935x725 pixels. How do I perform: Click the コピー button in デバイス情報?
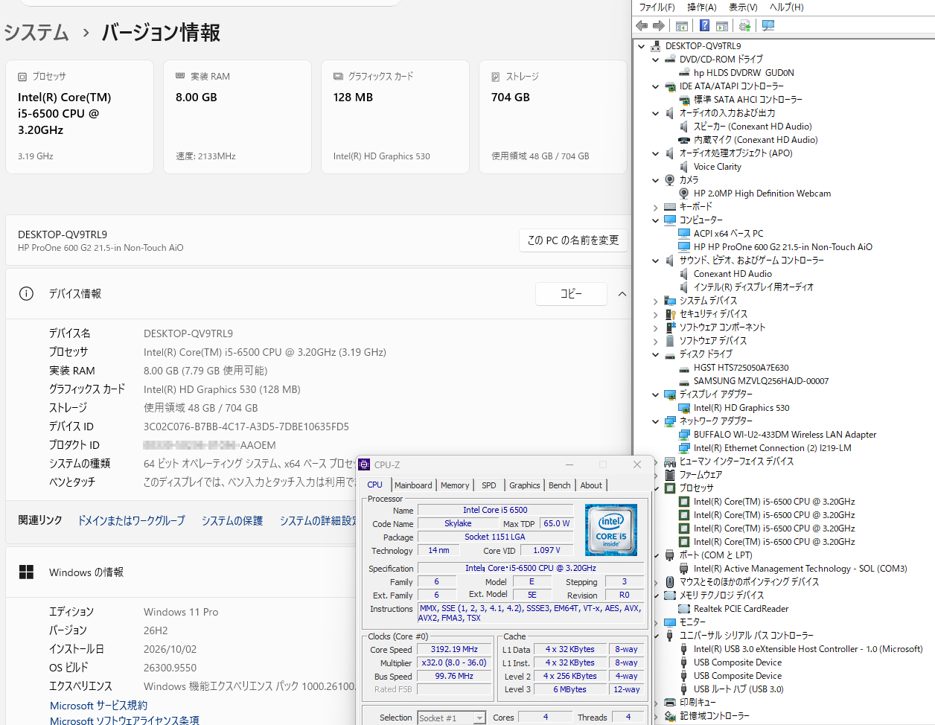[571, 294]
